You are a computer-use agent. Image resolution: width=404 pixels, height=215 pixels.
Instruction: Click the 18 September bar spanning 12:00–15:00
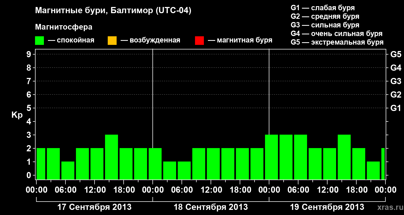click(x=213, y=164)
